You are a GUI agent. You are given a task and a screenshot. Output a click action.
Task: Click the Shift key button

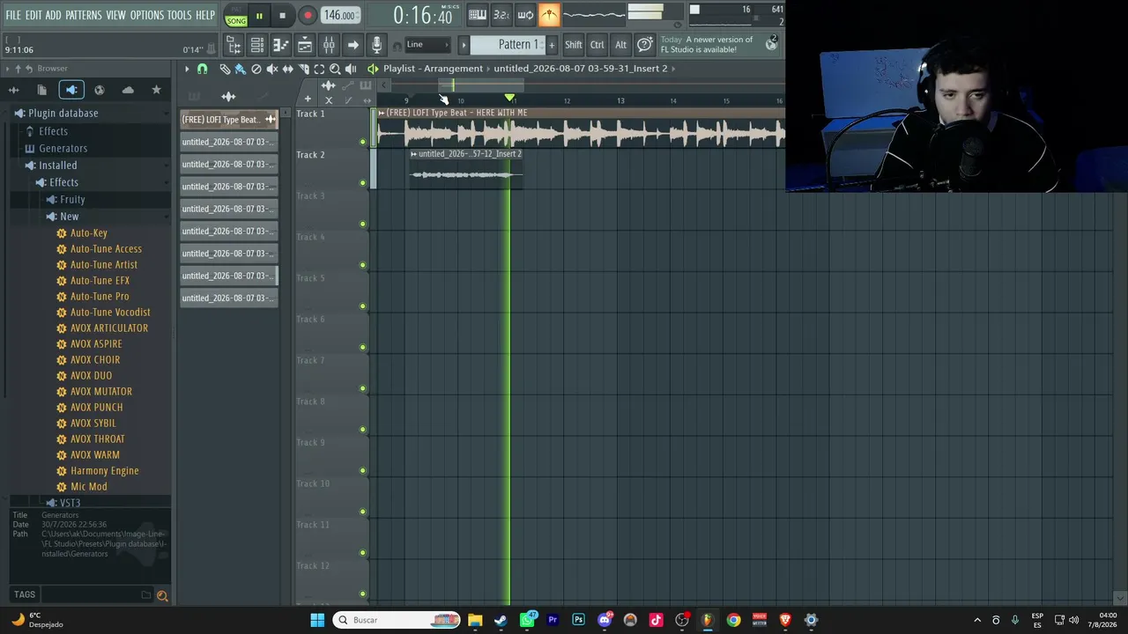pyautogui.click(x=574, y=45)
